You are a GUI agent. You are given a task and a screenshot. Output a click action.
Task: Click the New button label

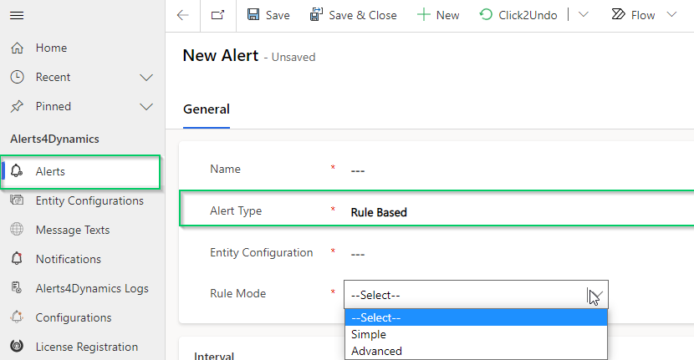point(447,16)
